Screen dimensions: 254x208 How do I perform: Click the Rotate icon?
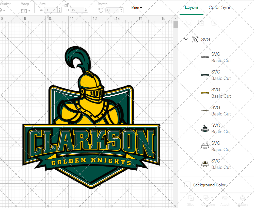(x=101, y=10)
